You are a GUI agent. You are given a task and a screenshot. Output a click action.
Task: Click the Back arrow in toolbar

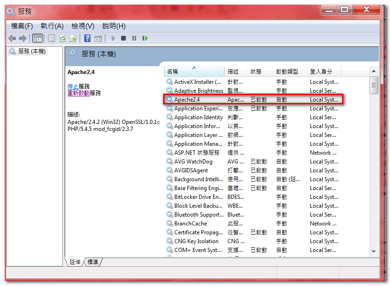pos(12,38)
